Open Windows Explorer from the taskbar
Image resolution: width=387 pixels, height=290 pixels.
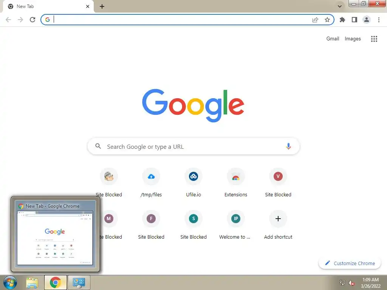33,282
